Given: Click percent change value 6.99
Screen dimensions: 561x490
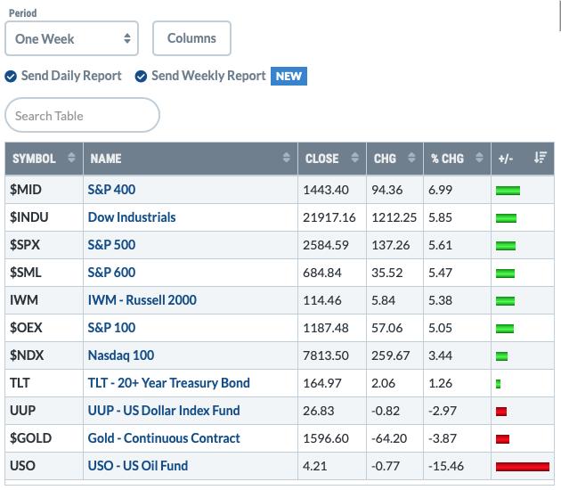Looking at the screenshot, I should point(440,190).
